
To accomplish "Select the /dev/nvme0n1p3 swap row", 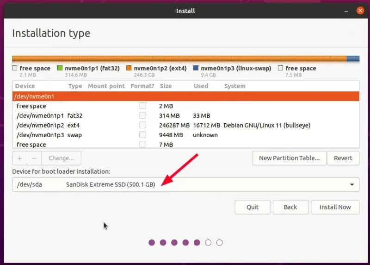I will 186,135.
